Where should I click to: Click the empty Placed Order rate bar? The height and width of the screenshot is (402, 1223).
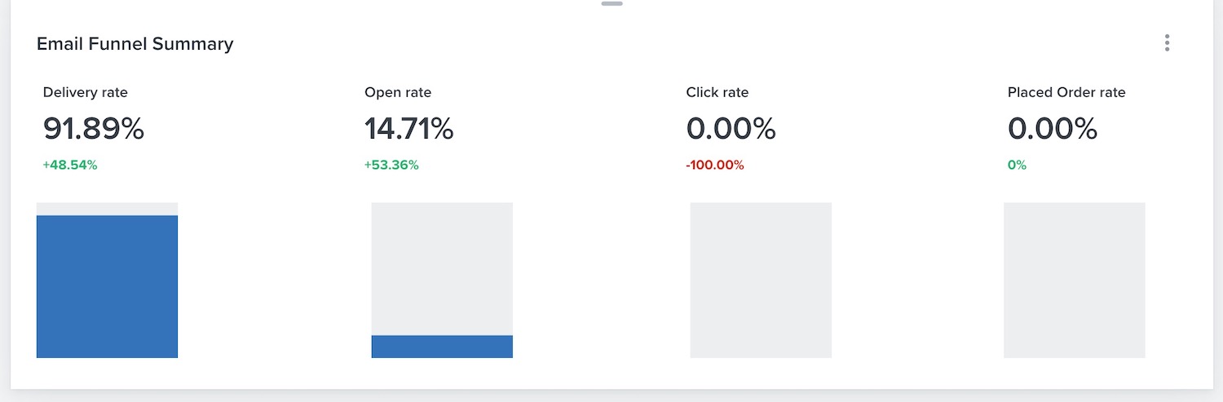(1075, 280)
